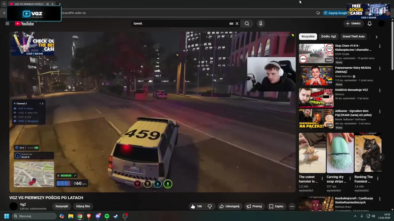The width and height of the screenshot is (394, 221).
Task: Clear the search text with X icon
Action: point(237,24)
